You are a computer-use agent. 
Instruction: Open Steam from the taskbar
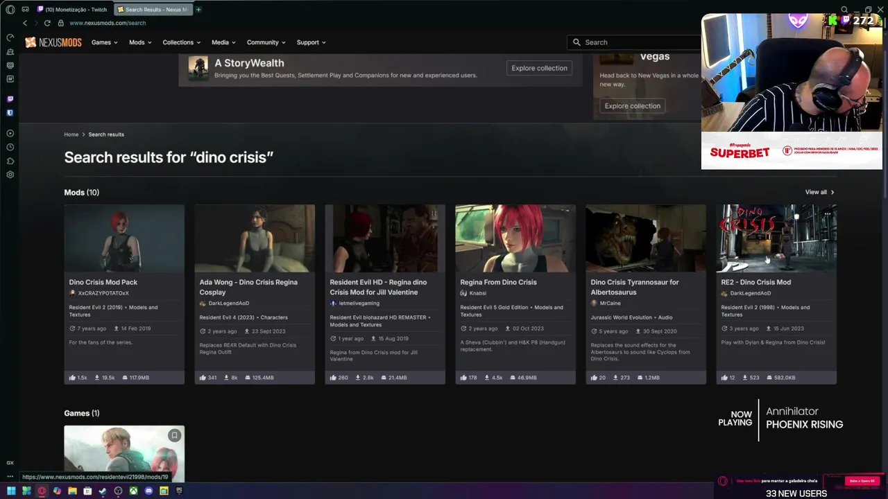(x=103, y=491)
